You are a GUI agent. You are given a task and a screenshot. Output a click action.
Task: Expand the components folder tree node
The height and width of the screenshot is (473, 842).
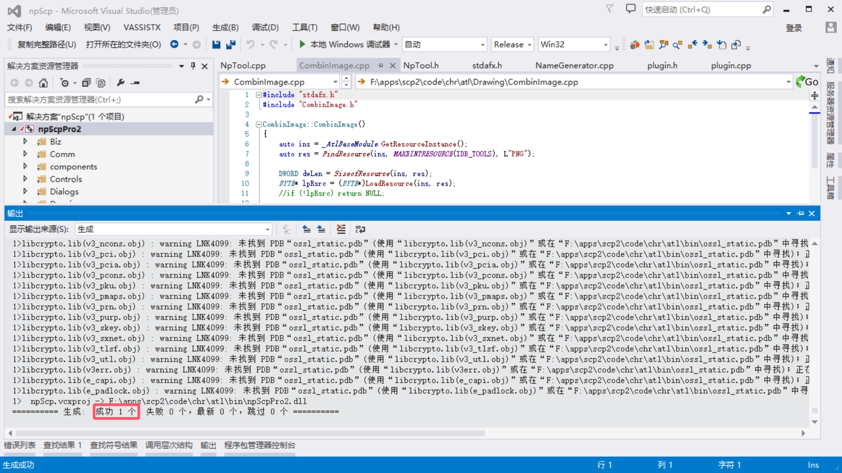pyautogui.click(x=25, y=167)
